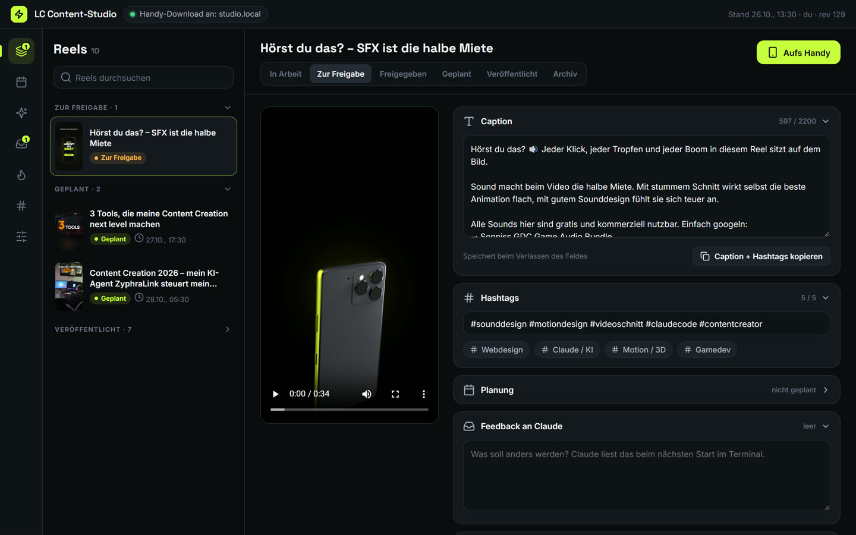Click into the Feedback an Claude textarea
Screen dimensions: 856x535
647,476
